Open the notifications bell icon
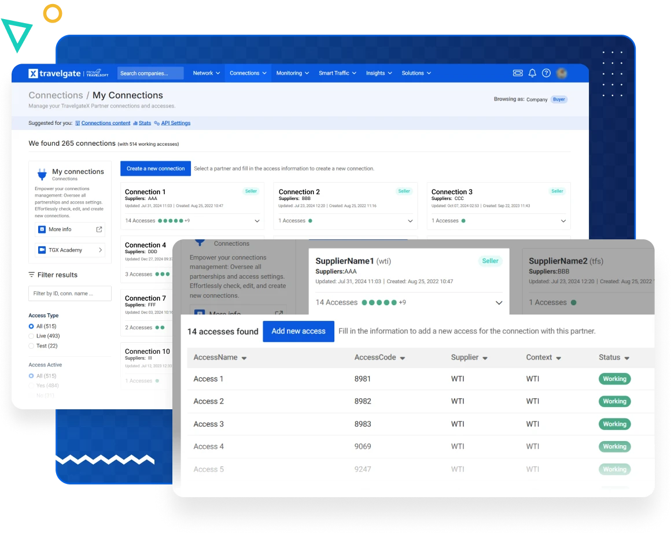The height and width of the screenshot is (533, 671). point(532,73)
